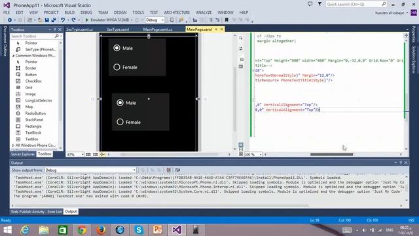Image resolution: width=419 pixels, height=236 pixels.
Task: Switch to the SexType.xaml.cs tab
Action: 79,29
